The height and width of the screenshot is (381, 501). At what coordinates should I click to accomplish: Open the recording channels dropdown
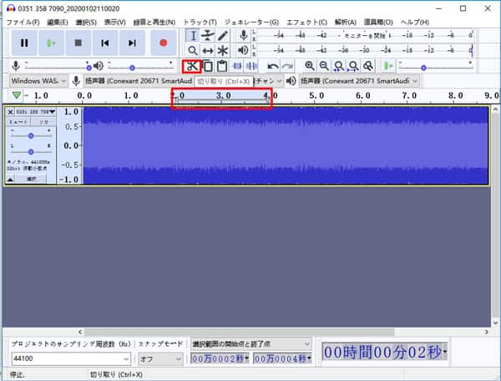point(268,81)
